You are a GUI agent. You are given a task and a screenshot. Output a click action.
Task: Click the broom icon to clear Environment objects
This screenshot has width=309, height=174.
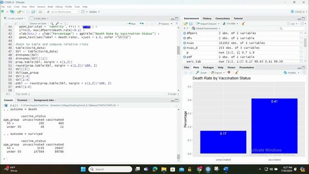point(243,24)
